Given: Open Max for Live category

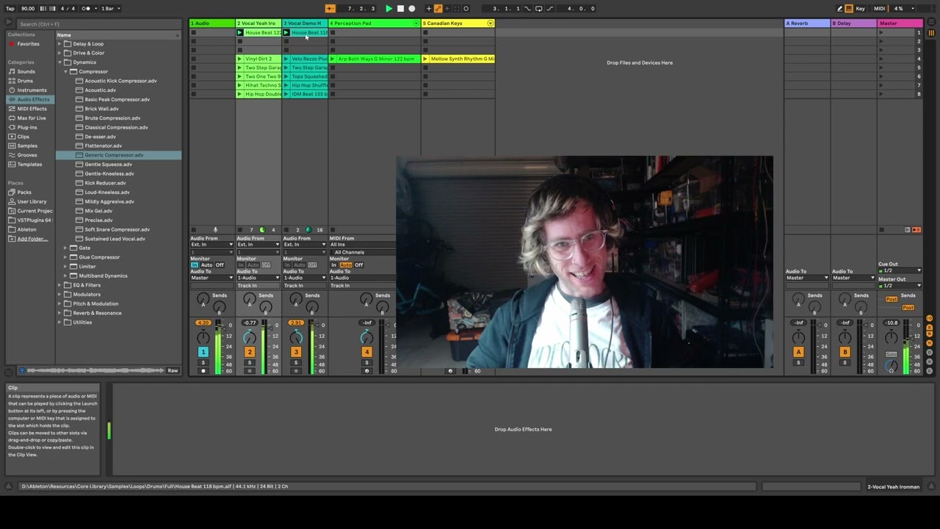Looking at the screenshot, I should tap(32, 118).
